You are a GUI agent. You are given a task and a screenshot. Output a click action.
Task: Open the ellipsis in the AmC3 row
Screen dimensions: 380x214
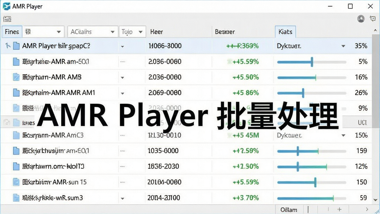point(122,135)
